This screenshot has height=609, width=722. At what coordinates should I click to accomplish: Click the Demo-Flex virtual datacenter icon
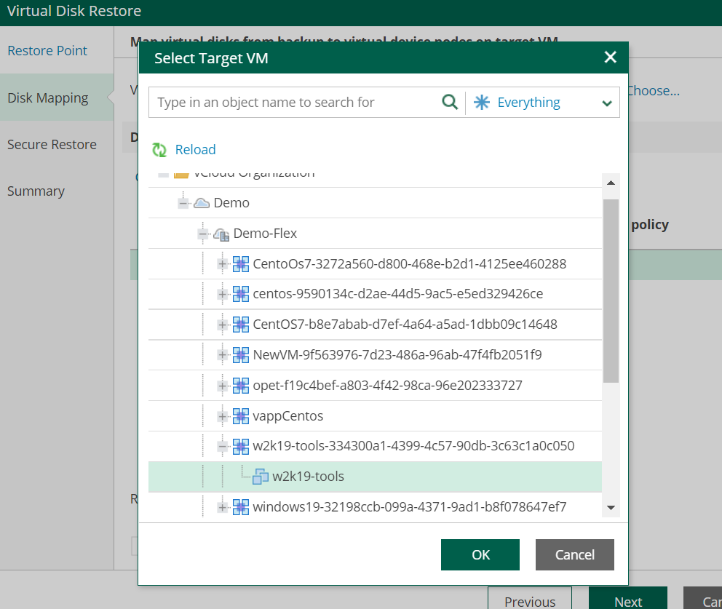[221, 234]
